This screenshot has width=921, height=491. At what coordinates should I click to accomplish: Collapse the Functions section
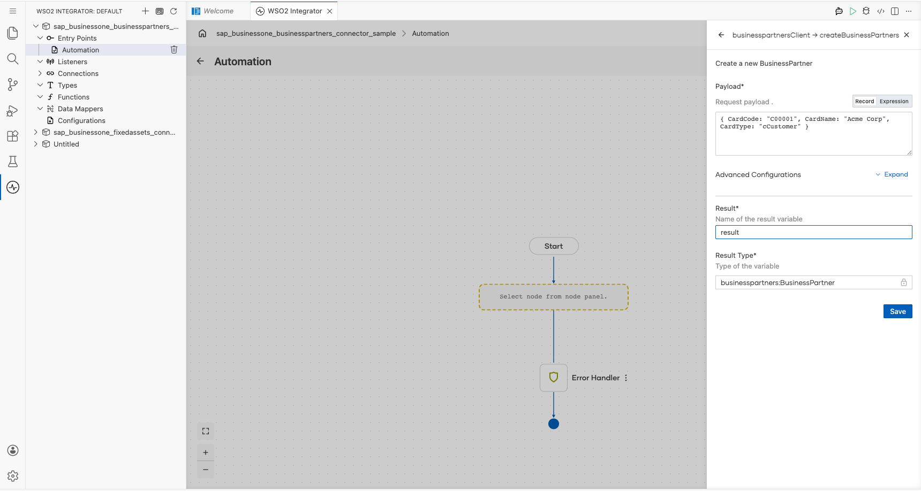pyautogui.click(x=40, y=97)
